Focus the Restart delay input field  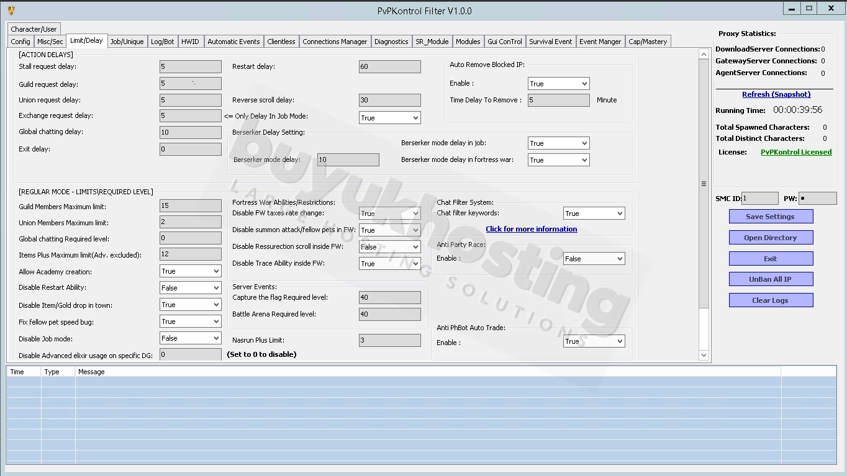389,66
